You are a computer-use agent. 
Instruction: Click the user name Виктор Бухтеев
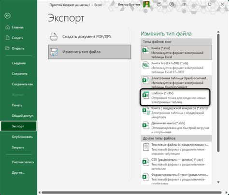(129, 4)
